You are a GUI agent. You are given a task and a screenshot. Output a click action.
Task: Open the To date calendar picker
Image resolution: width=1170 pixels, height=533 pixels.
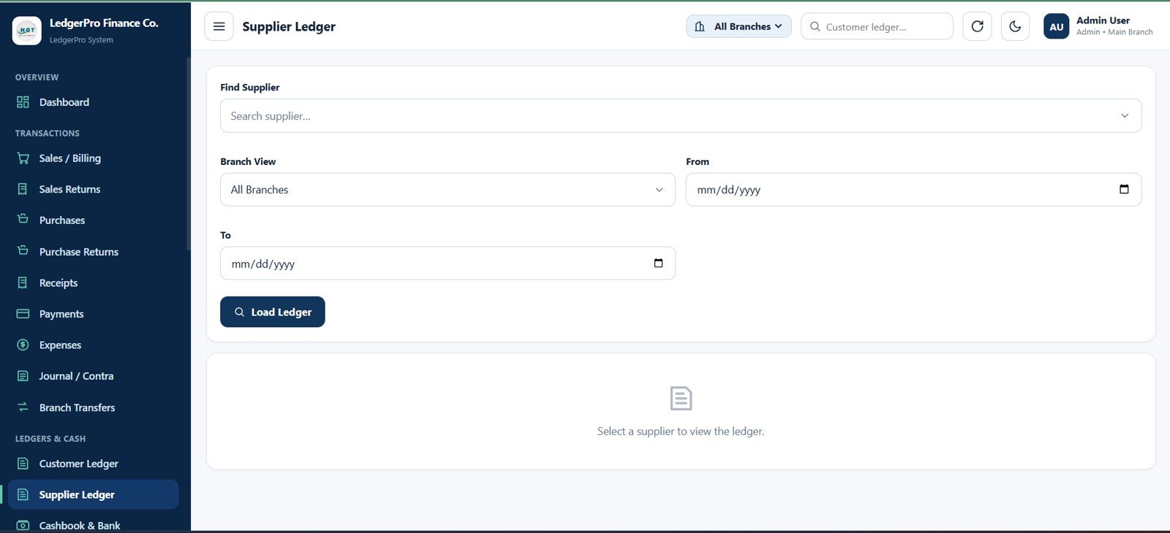(658, 263)
